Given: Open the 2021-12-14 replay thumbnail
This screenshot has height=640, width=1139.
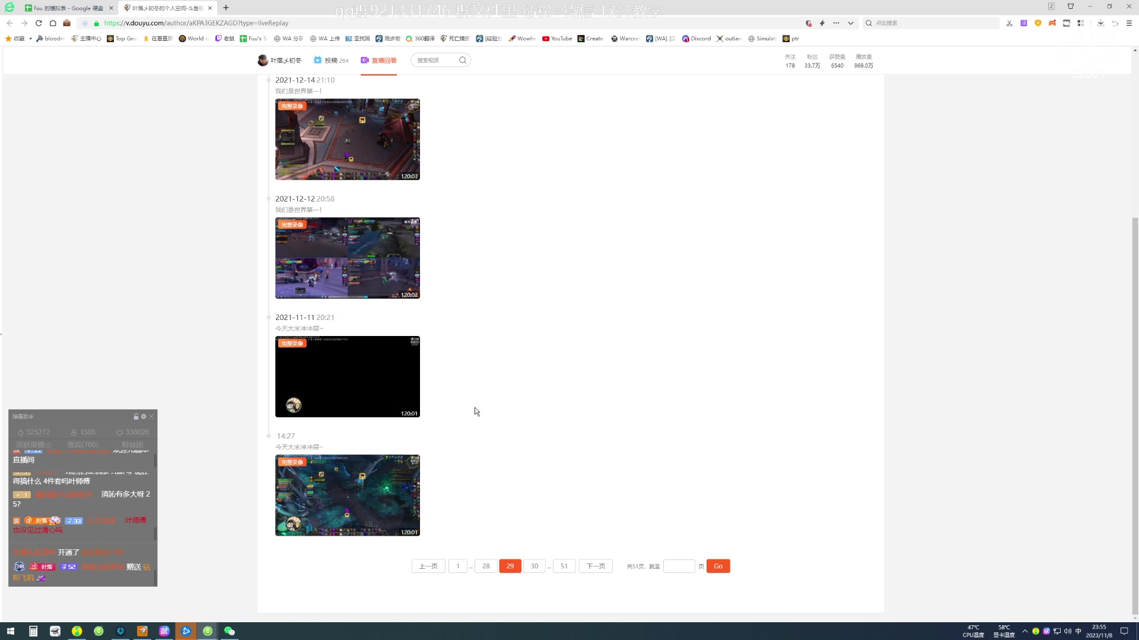Looking at the screenshot, I should click(348, 139).
